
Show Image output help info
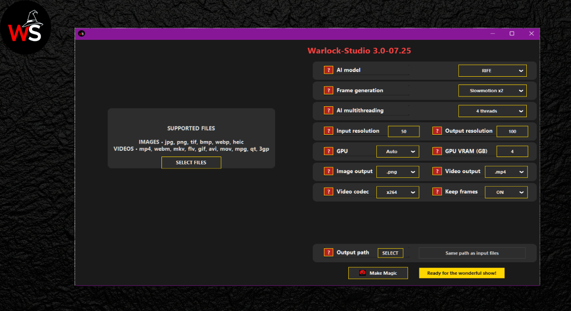328,172
